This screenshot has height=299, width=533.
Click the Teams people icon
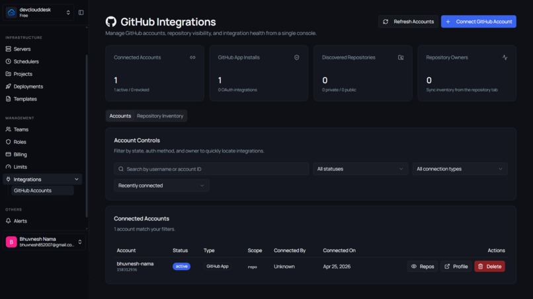tap(8, 129)
